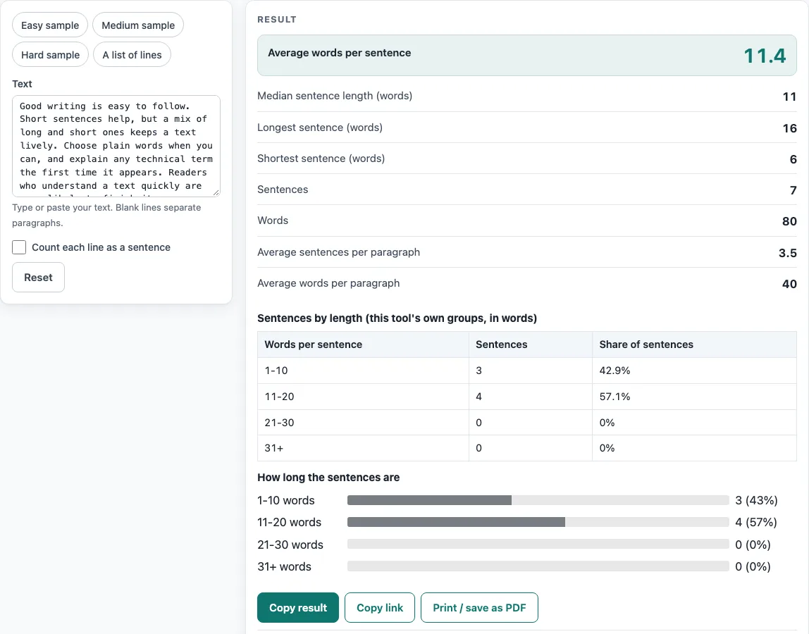The width and height of the screenshot is (809, 634).
Task: Click the 31+ row in the table
Action: tap(527, 448)
